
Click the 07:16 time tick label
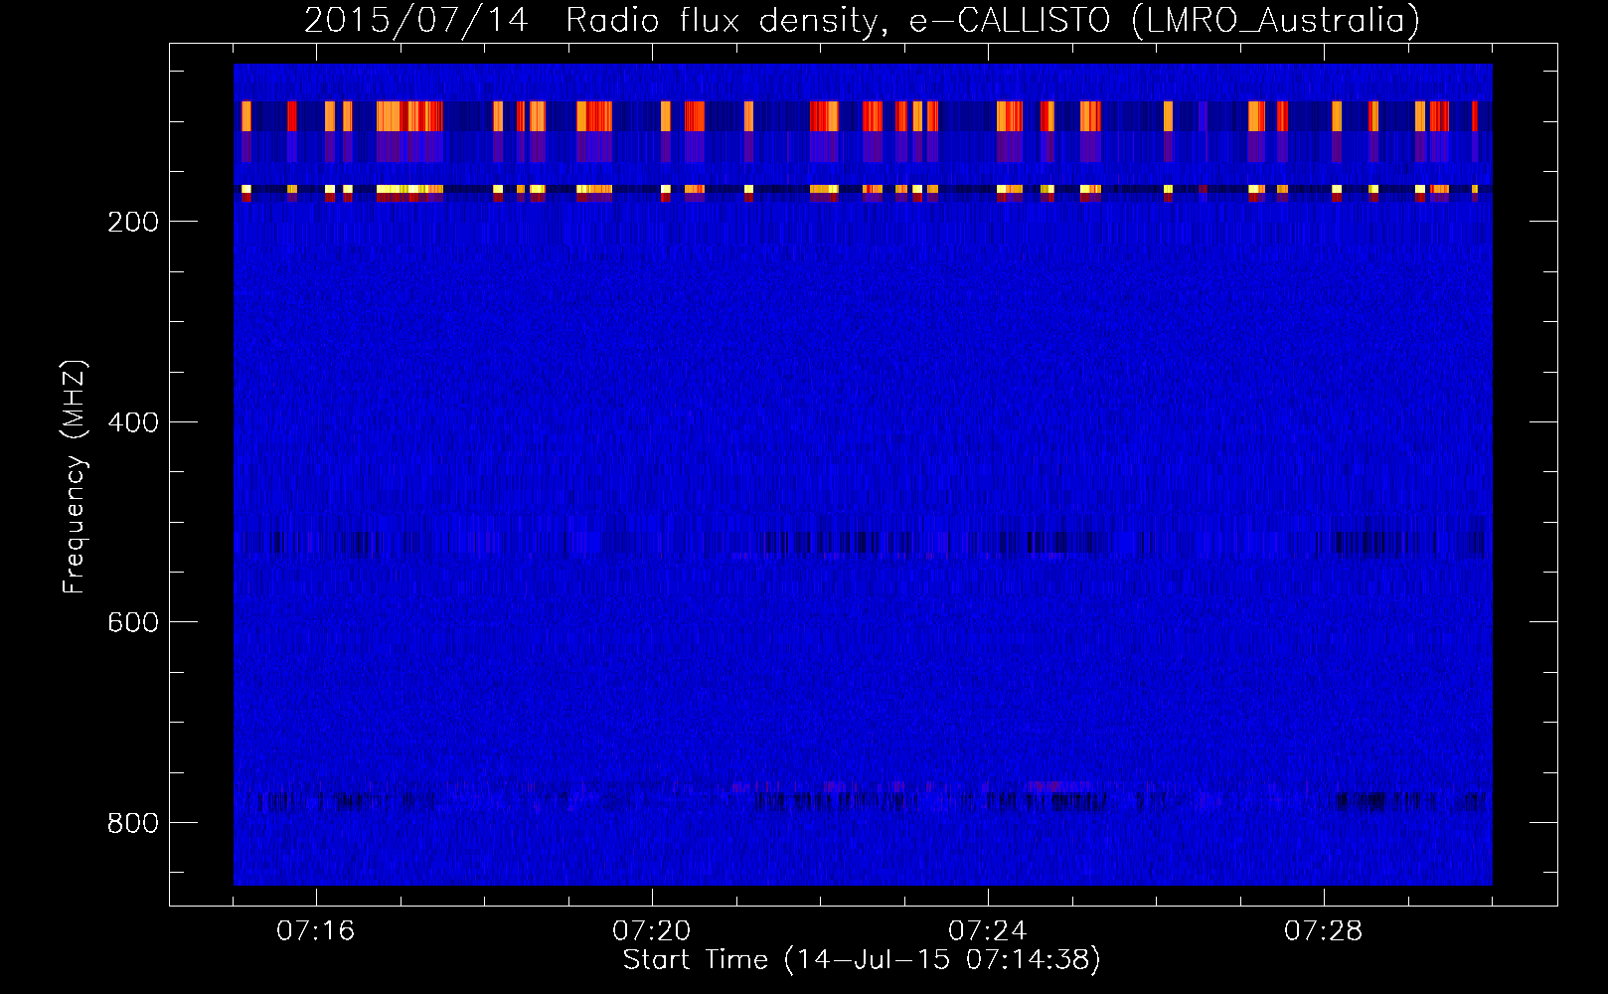click(316, 931)
